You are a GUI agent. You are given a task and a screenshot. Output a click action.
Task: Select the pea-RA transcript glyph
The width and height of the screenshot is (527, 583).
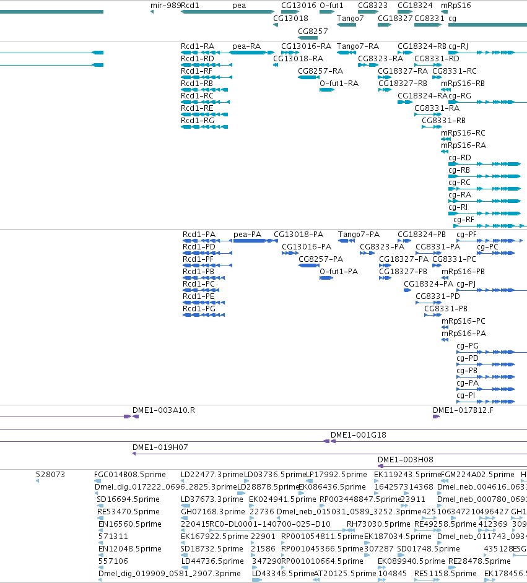(x=252, y=53)
